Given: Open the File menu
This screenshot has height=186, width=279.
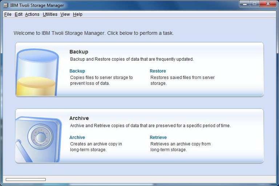Looking at the screenshot, I should (8, 15).
